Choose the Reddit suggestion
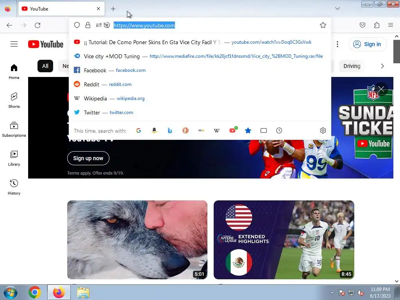 (x=200, y=84)
